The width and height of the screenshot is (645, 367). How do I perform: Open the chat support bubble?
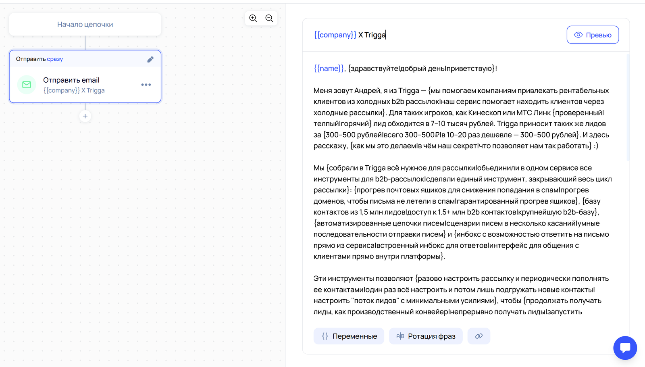(x=625, y=348)
